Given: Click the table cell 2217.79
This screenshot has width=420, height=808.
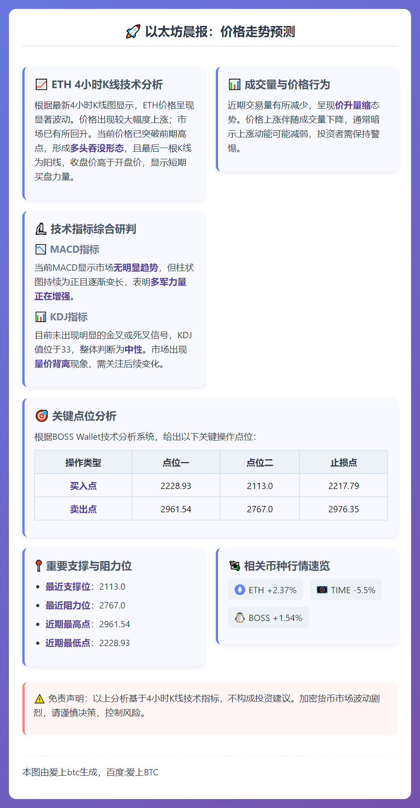Looking at the screenshot, I should 344,486.
